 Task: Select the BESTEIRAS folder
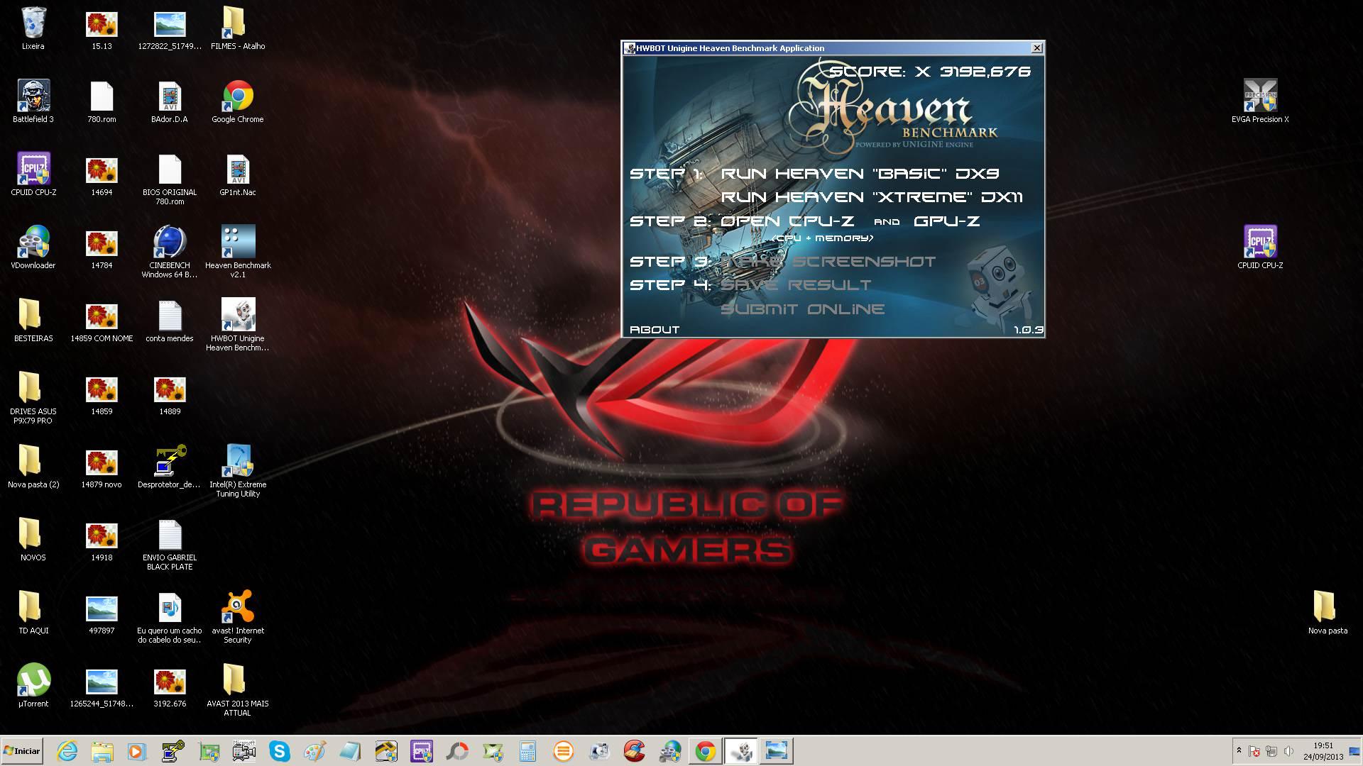point(33,321)
